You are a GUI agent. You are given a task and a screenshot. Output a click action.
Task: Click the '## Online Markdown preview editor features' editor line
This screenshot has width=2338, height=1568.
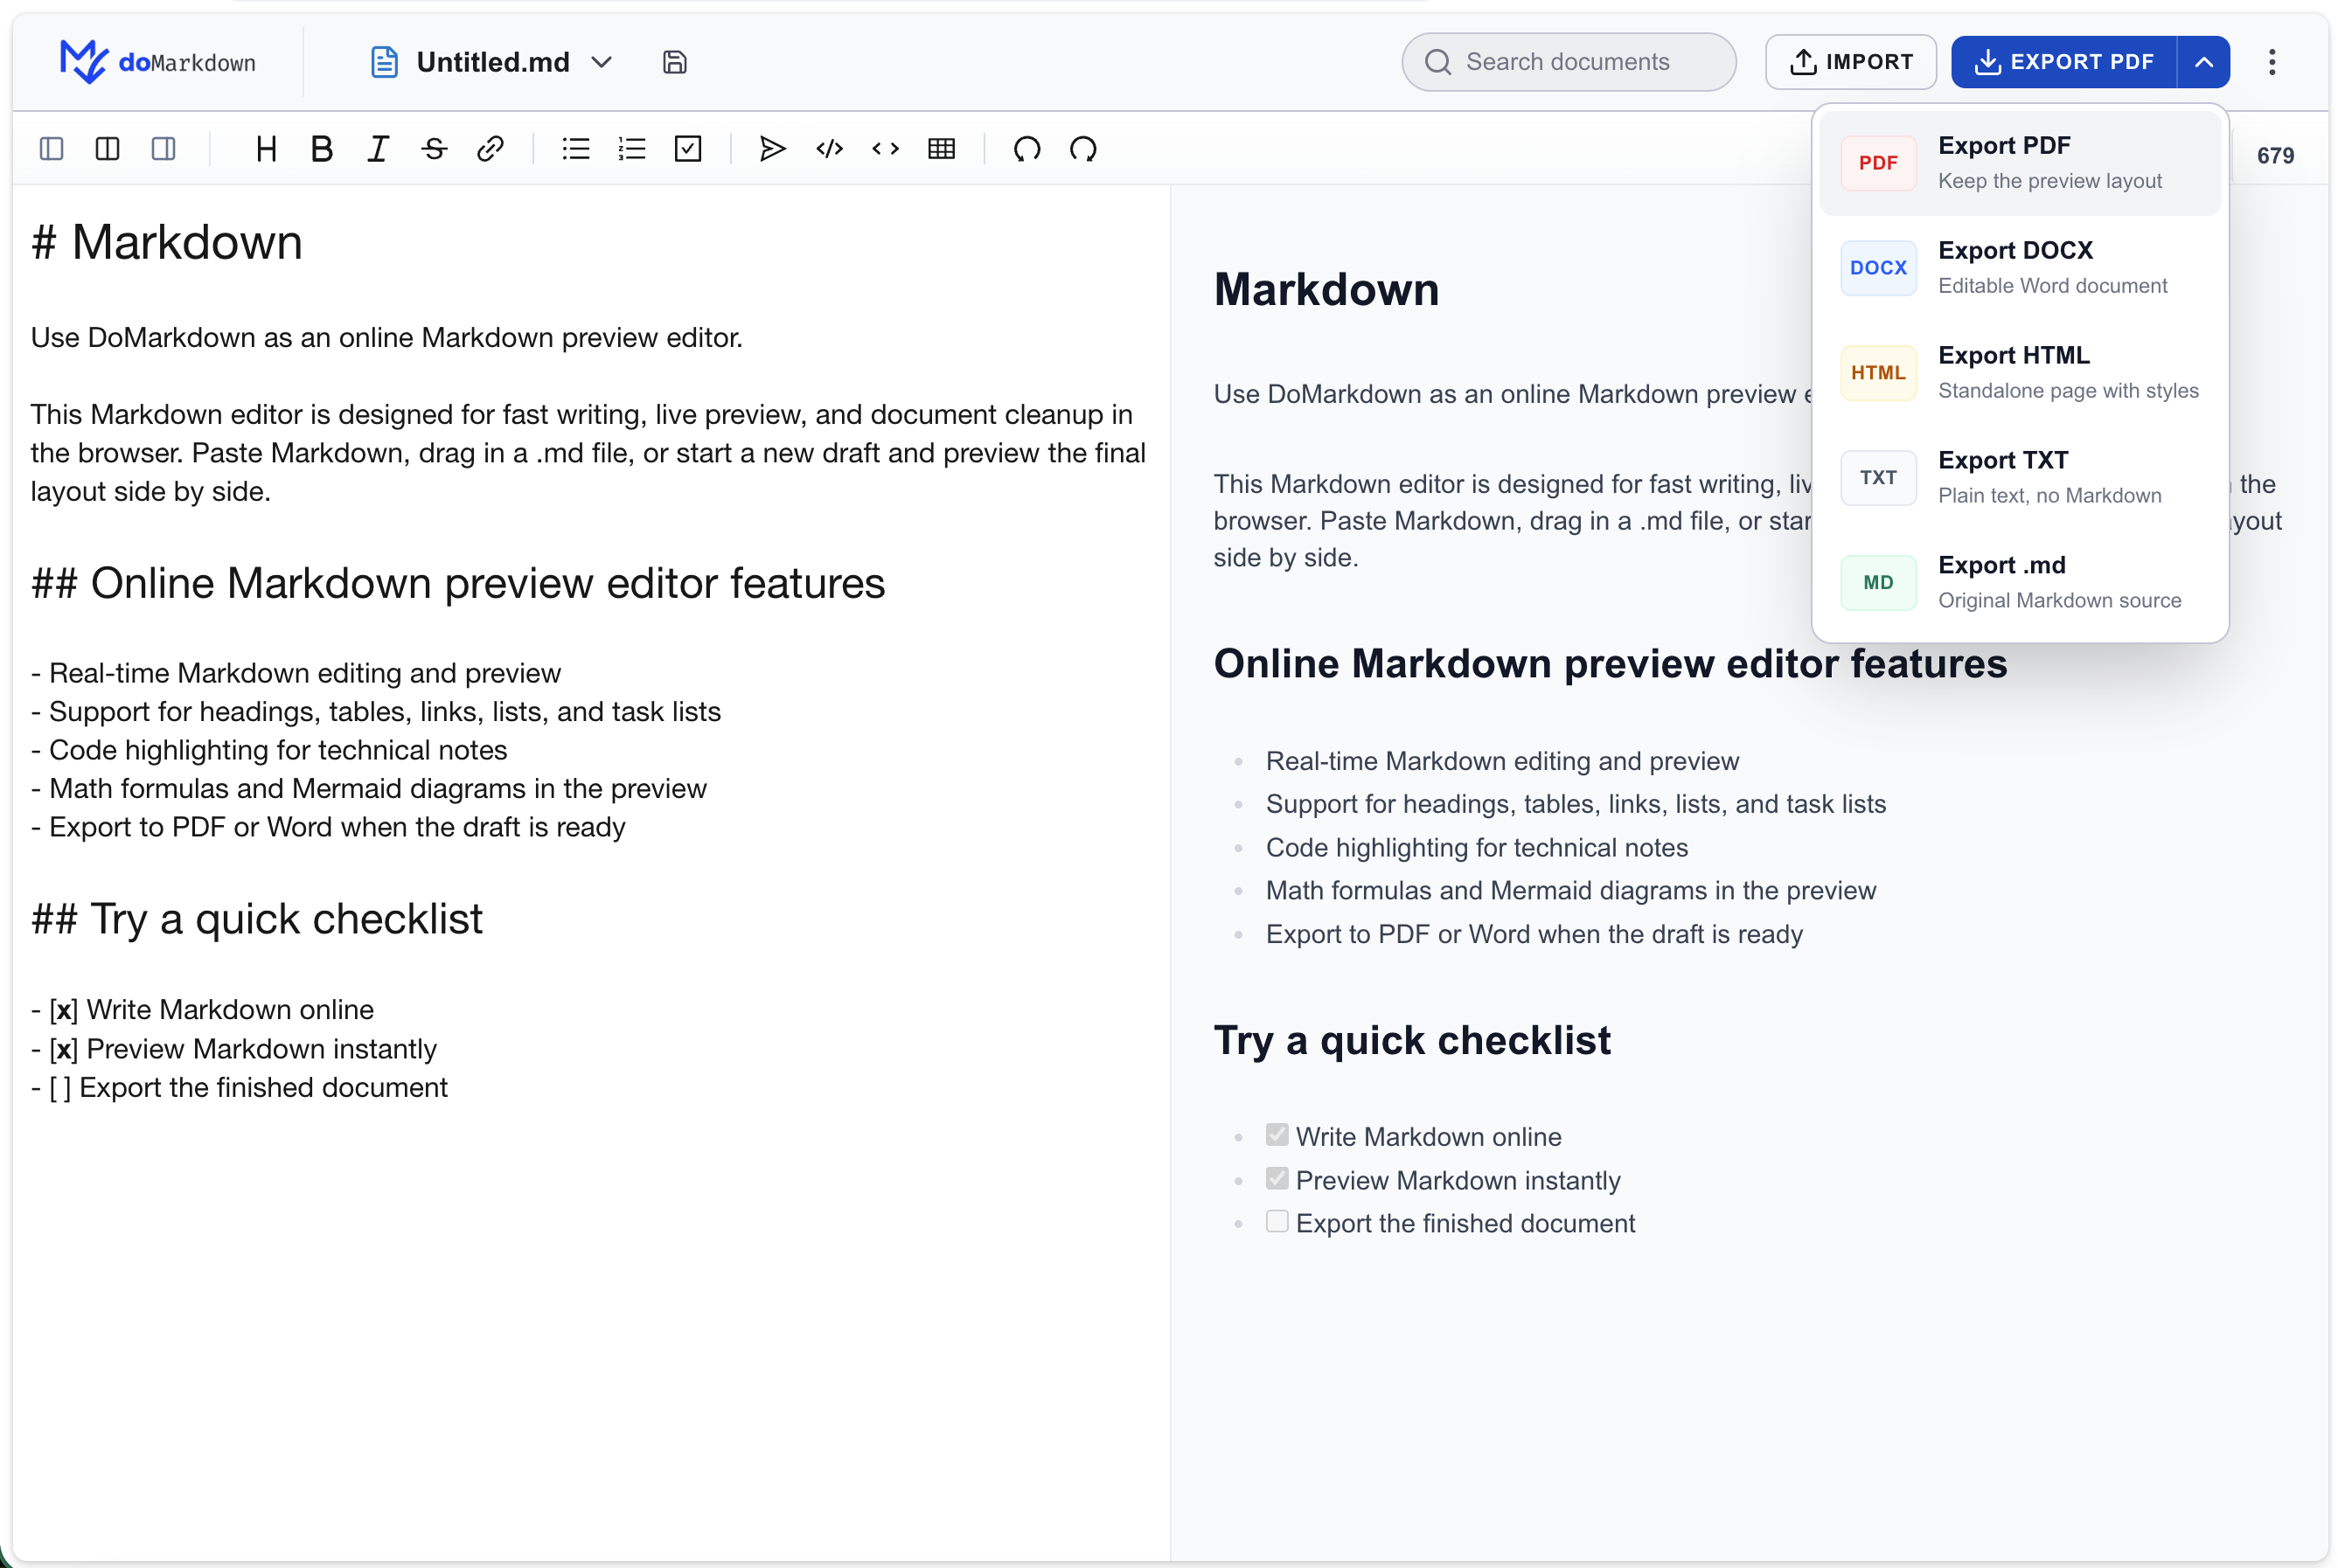tap(458, 584)
